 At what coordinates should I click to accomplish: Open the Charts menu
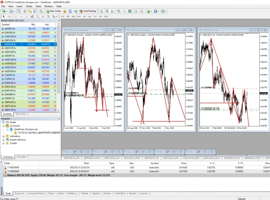[29, 6]
